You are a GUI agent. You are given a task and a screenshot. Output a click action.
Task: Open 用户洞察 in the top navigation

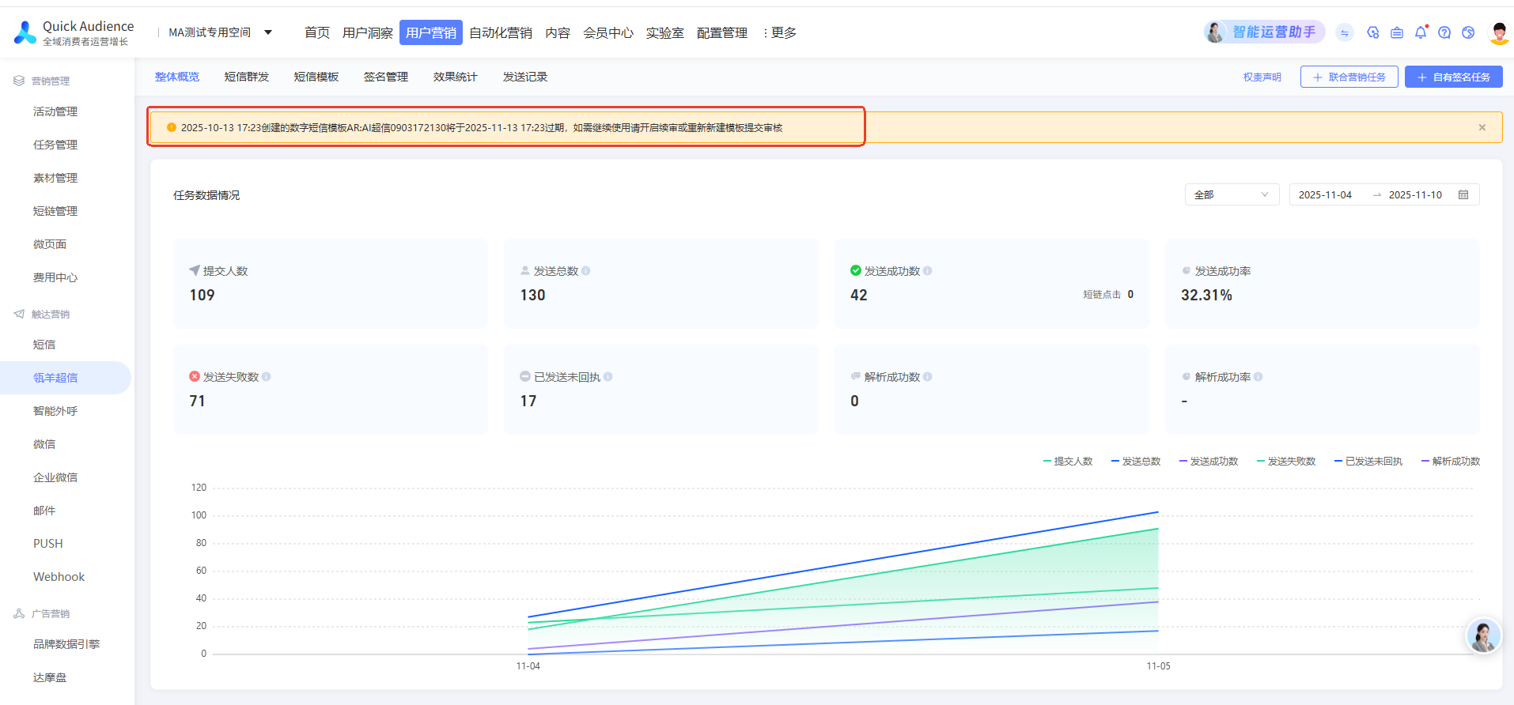coord(367,32)
